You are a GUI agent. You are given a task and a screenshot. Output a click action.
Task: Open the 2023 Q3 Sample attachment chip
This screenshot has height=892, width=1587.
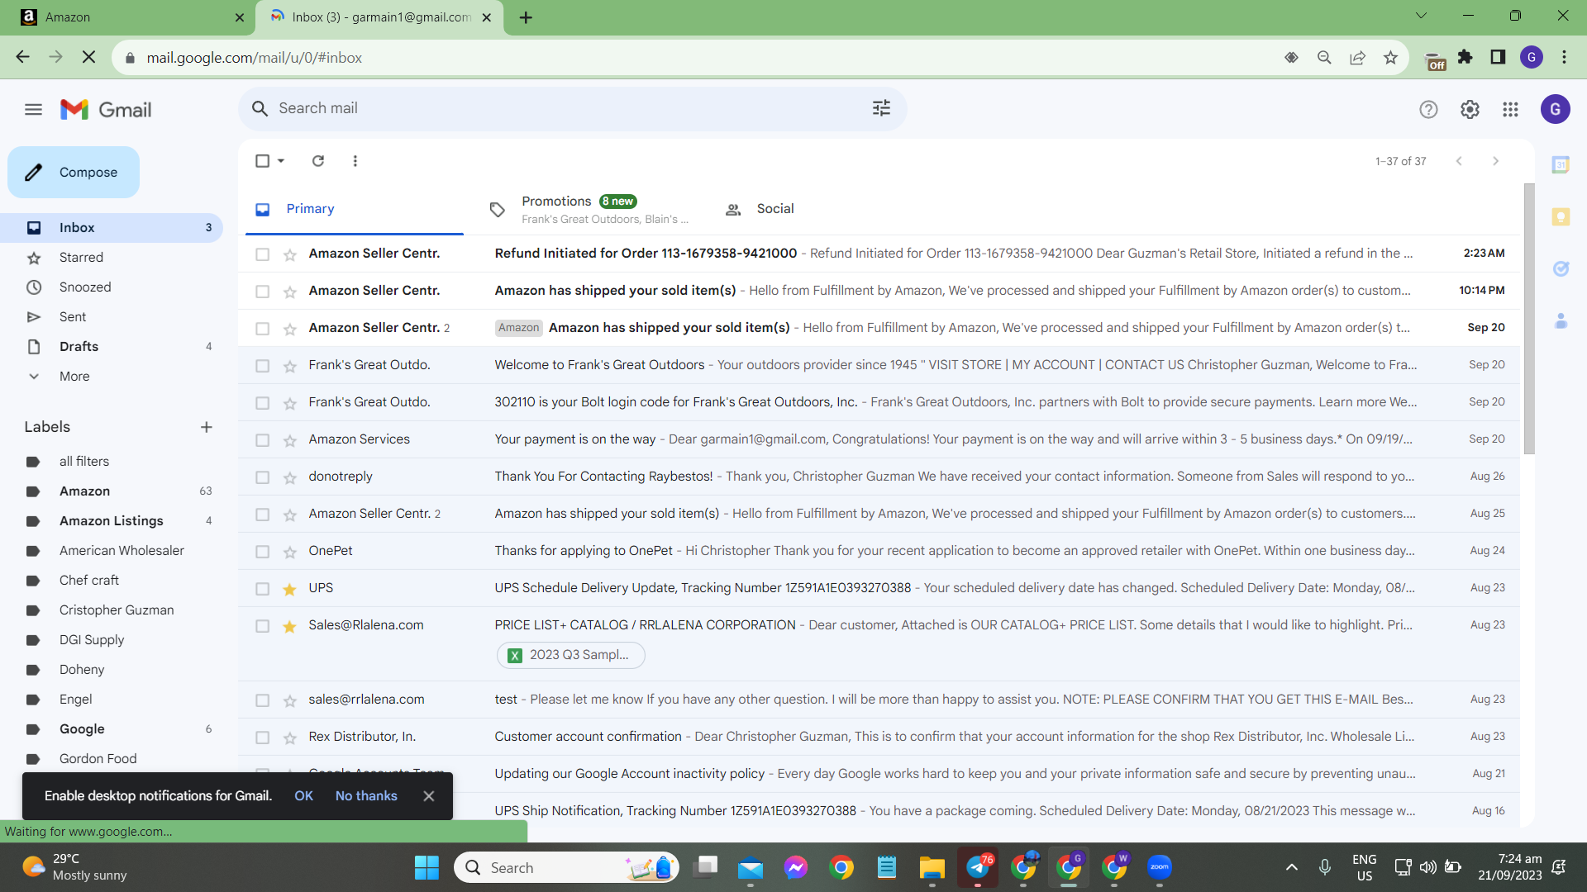[570, 655]
